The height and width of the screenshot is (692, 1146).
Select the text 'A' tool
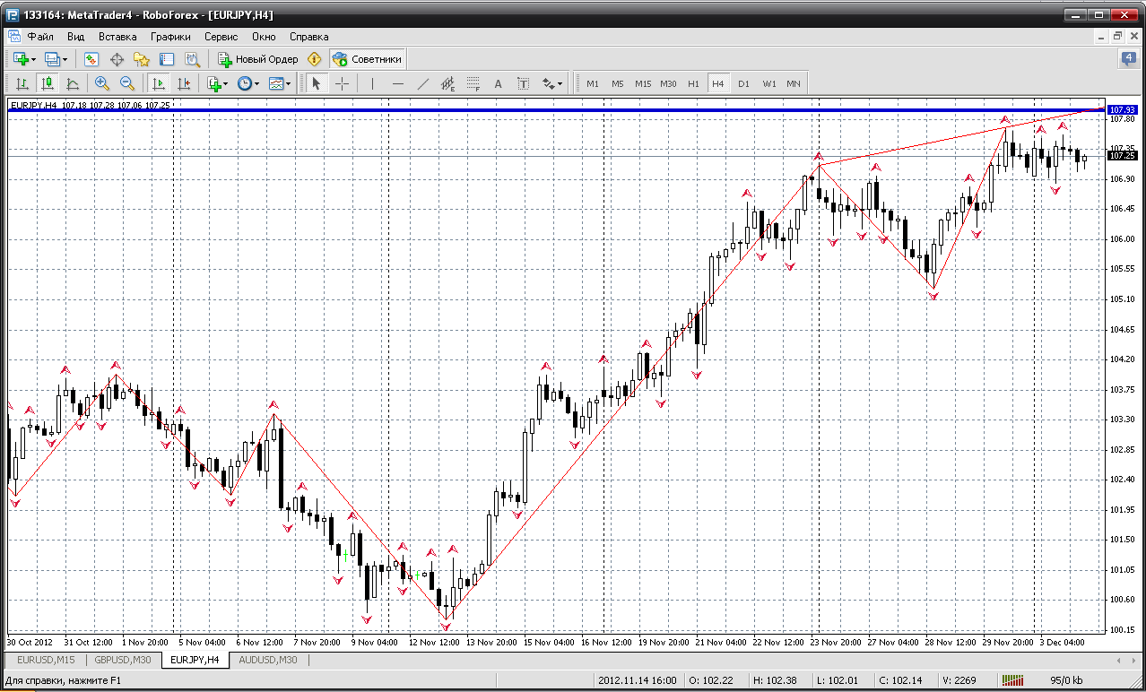(499, 83)
